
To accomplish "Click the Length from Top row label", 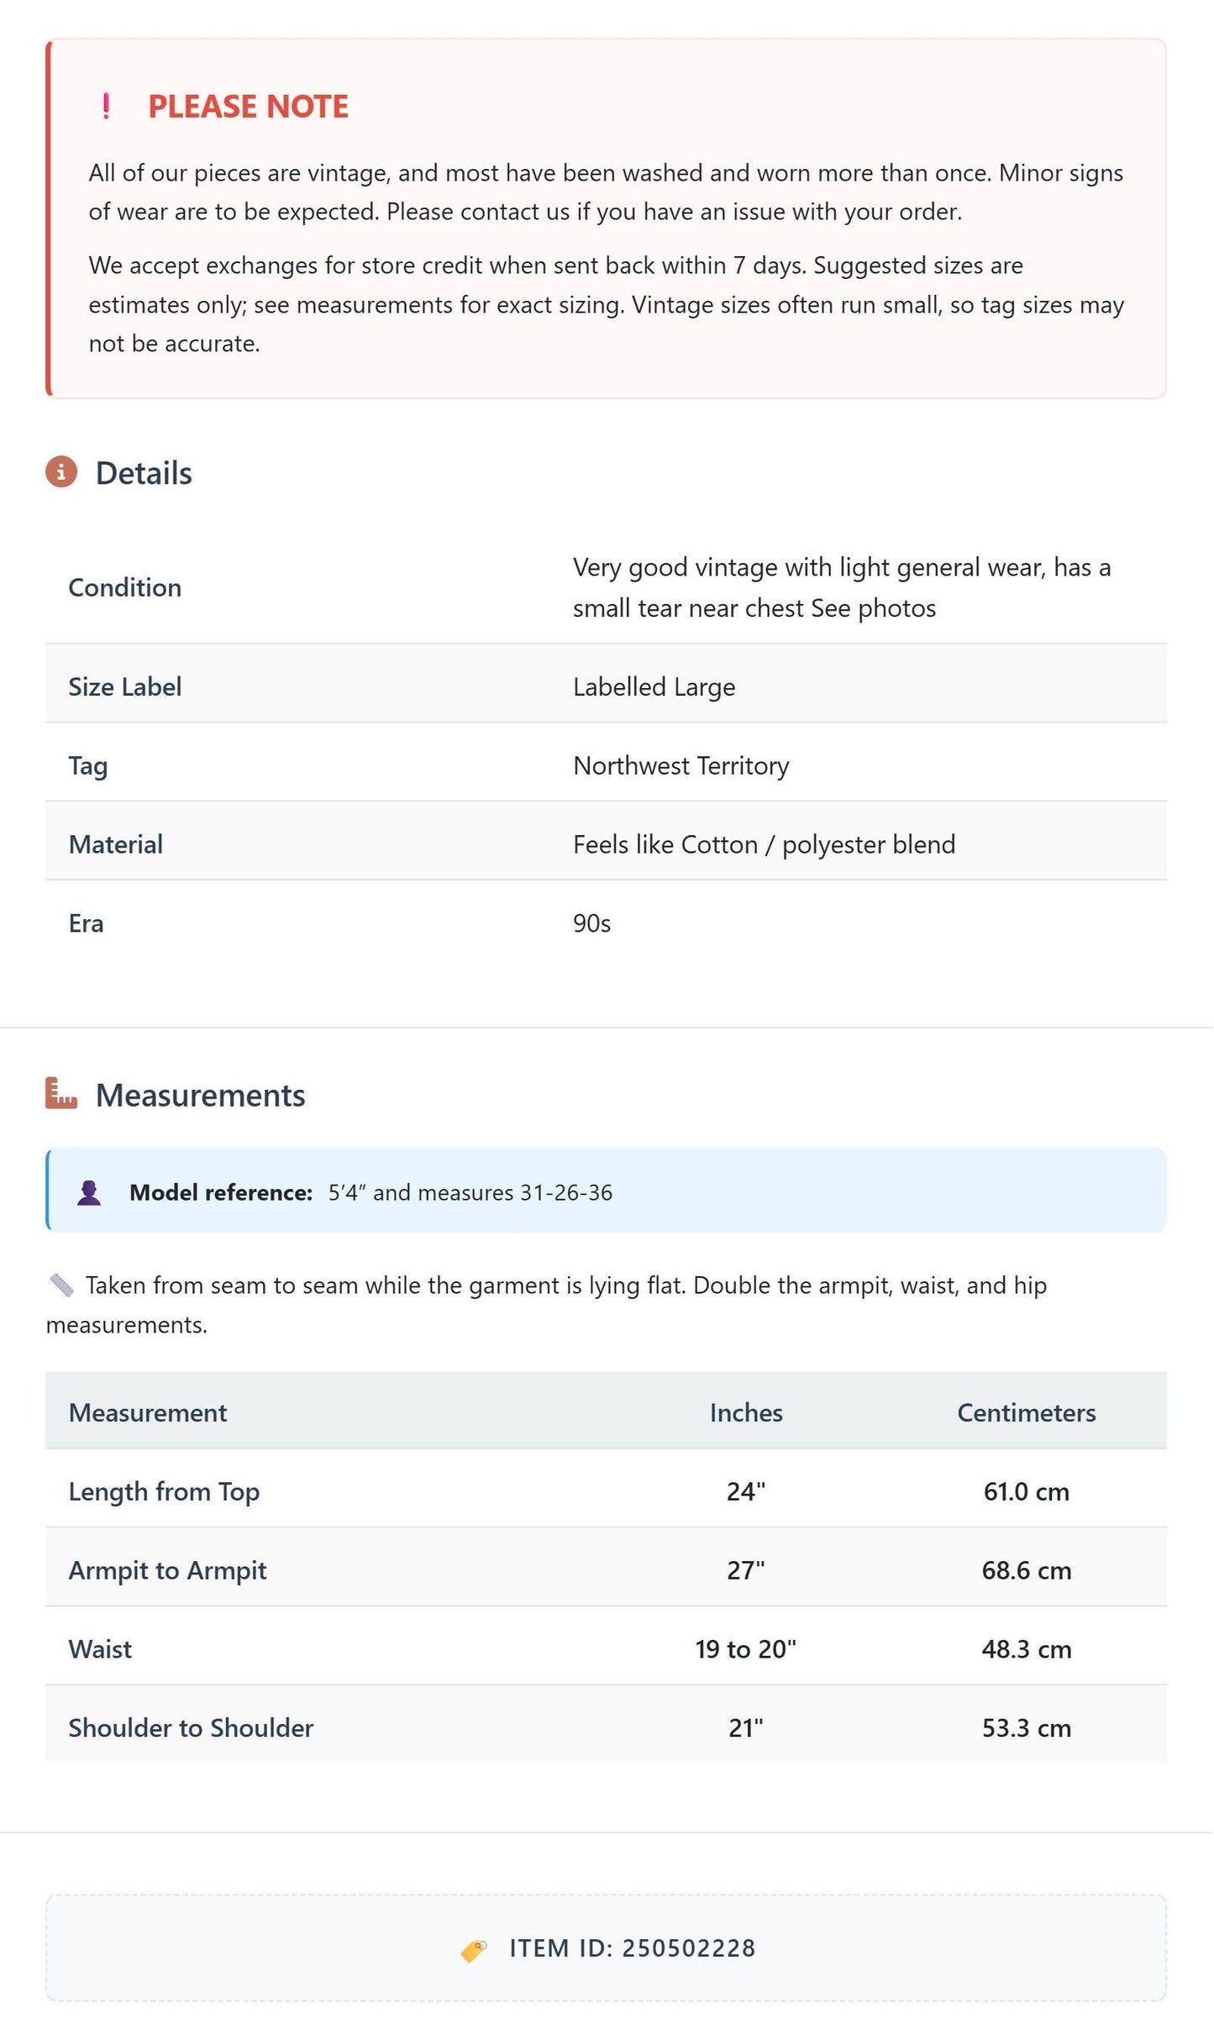I will [164, 1491].
